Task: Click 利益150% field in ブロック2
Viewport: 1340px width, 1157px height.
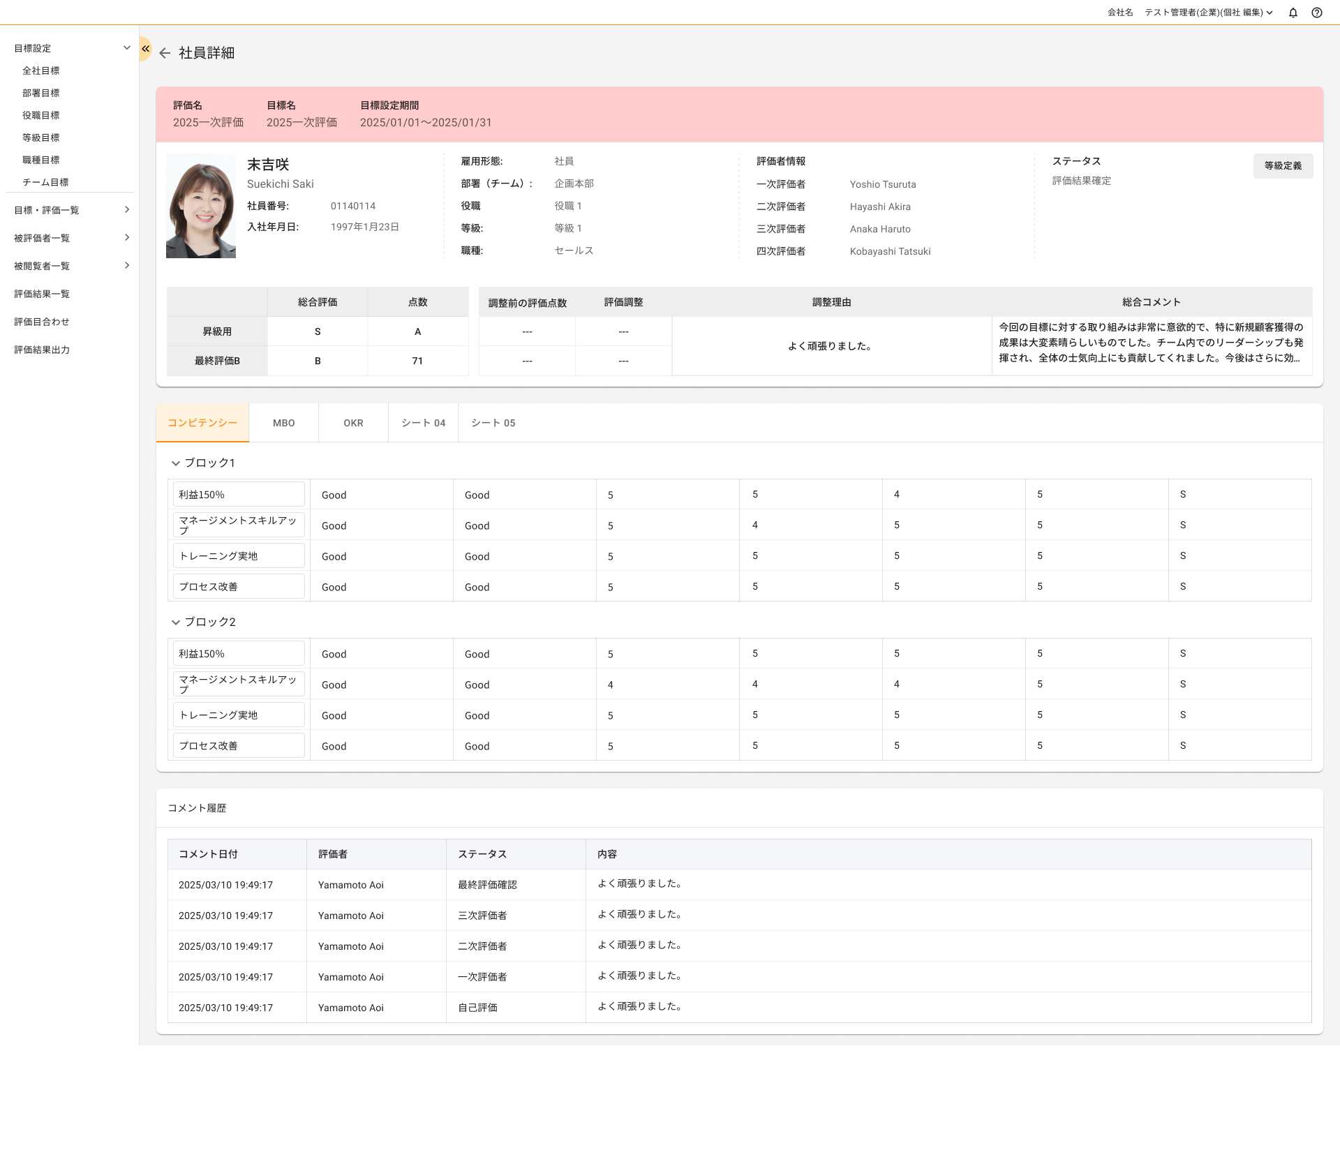Action: pyautogui.click(x=239, y=653)
